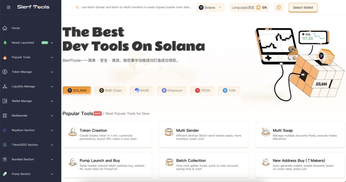346x182 pixels.
Task: Click the Newly Launched bell icon
Action: 5,43
